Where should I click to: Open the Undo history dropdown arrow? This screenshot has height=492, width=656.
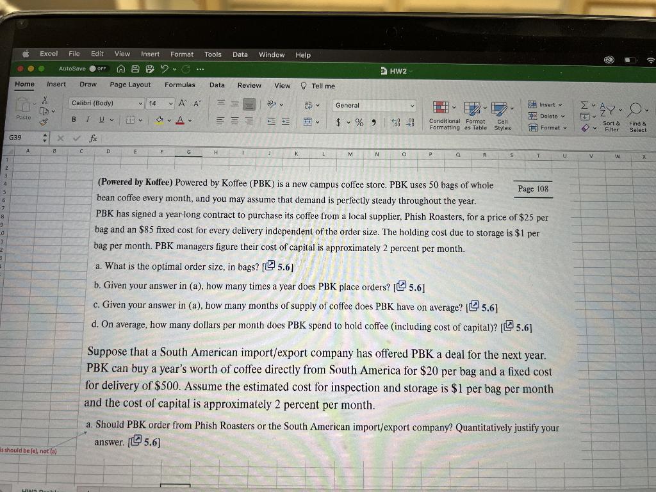(174, 69)
